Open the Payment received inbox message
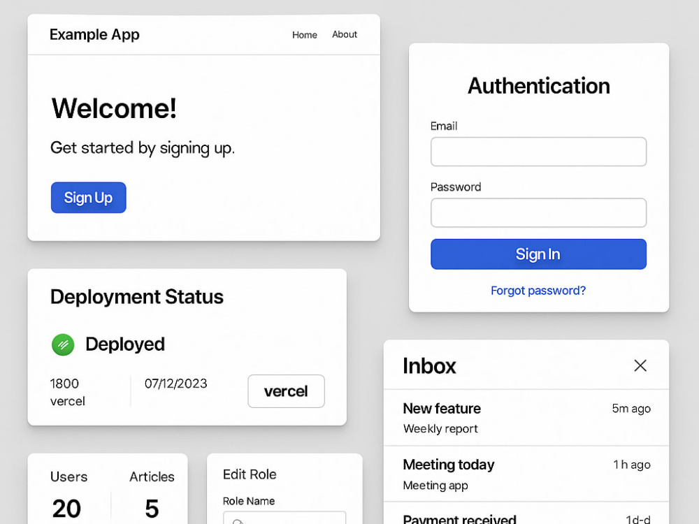Viewport: 699px width, 524px height. [x=526, y=514]
